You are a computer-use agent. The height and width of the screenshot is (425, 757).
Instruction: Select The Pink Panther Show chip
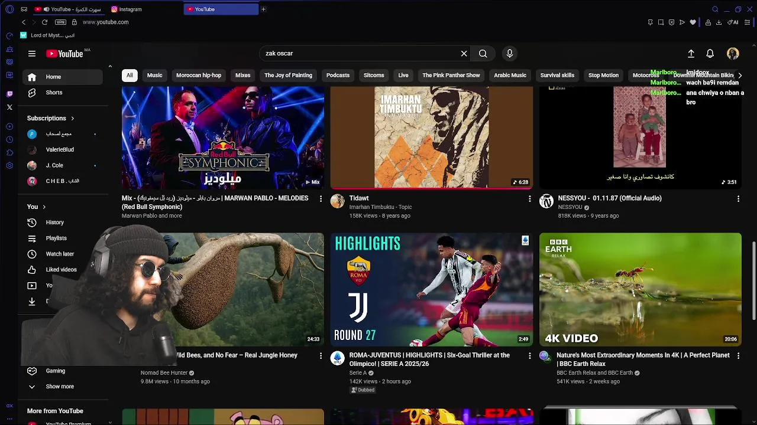pos(451,76)
